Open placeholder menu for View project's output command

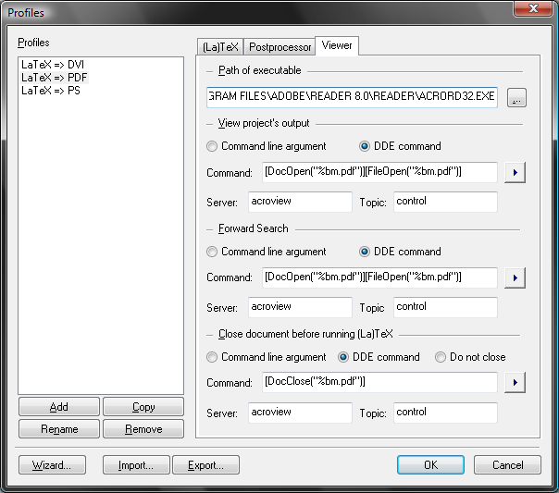pos(515,172)
